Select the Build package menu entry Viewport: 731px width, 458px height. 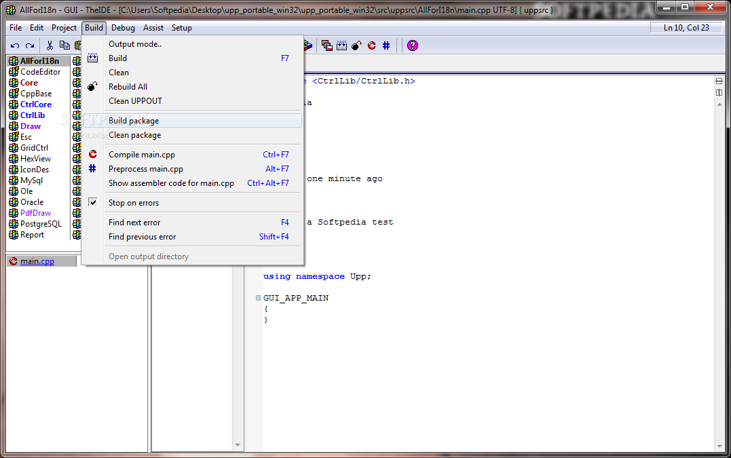point(192,121)
